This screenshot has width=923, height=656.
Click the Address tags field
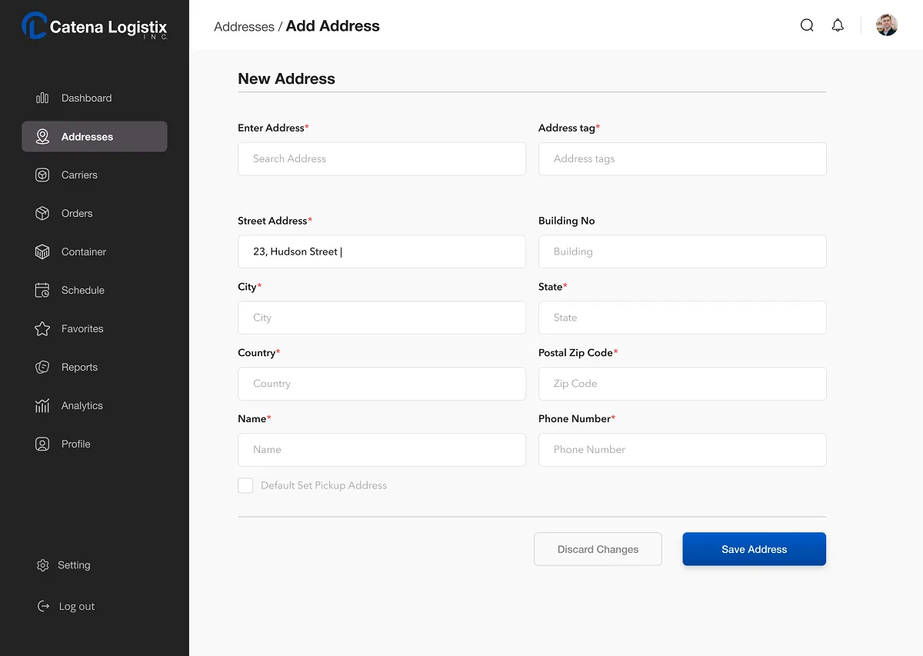[x=682, y=158]
